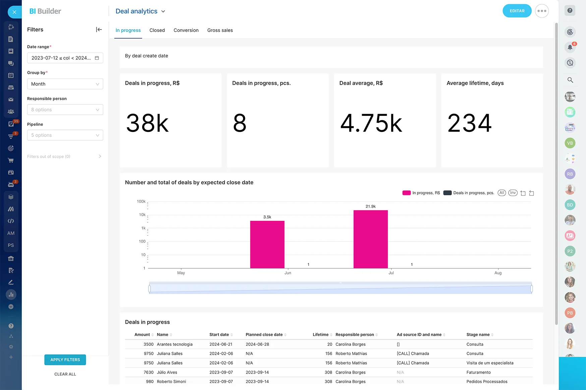
Task: Click the bar chart analytics sidebar icon
Action: (11, 295)
